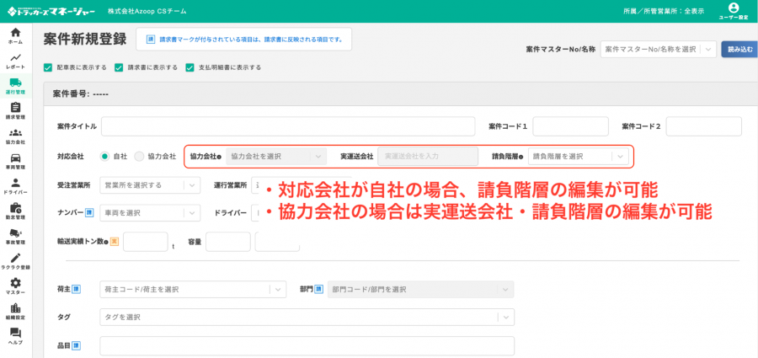Select the 協力会社 radio button
The height and width of the screenshot is (358, 758).
click(x=139, y=157)
